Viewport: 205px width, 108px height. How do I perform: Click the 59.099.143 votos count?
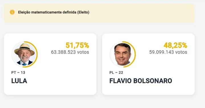(x=168, y=52)
